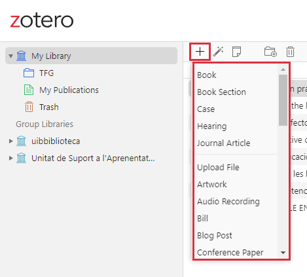Click the sidebar Trash bin icon
Image resolution: width=307 pixels, height=277 pixels.
(x=29, y=107)
